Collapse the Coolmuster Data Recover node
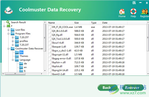The width and height of the screenshot is (149, 97). click(x=8, y=49)
